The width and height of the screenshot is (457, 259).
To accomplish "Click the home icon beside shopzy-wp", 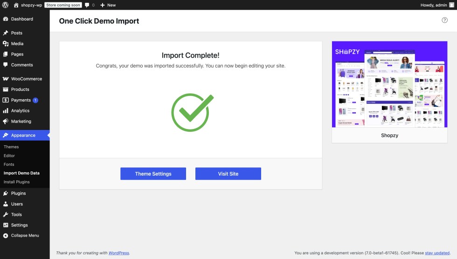I will pos(16,5).
